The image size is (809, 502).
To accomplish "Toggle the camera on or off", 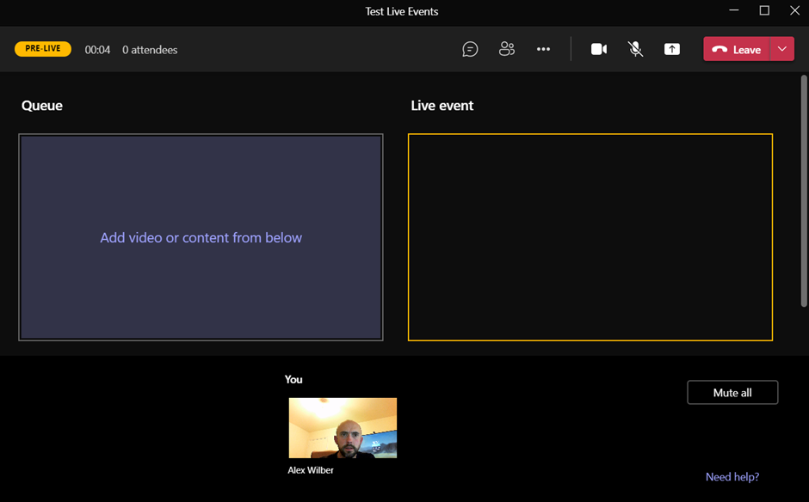I will click(x=599, y=50).
